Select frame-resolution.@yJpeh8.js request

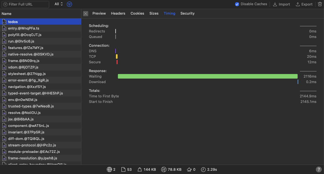(40, 158)
